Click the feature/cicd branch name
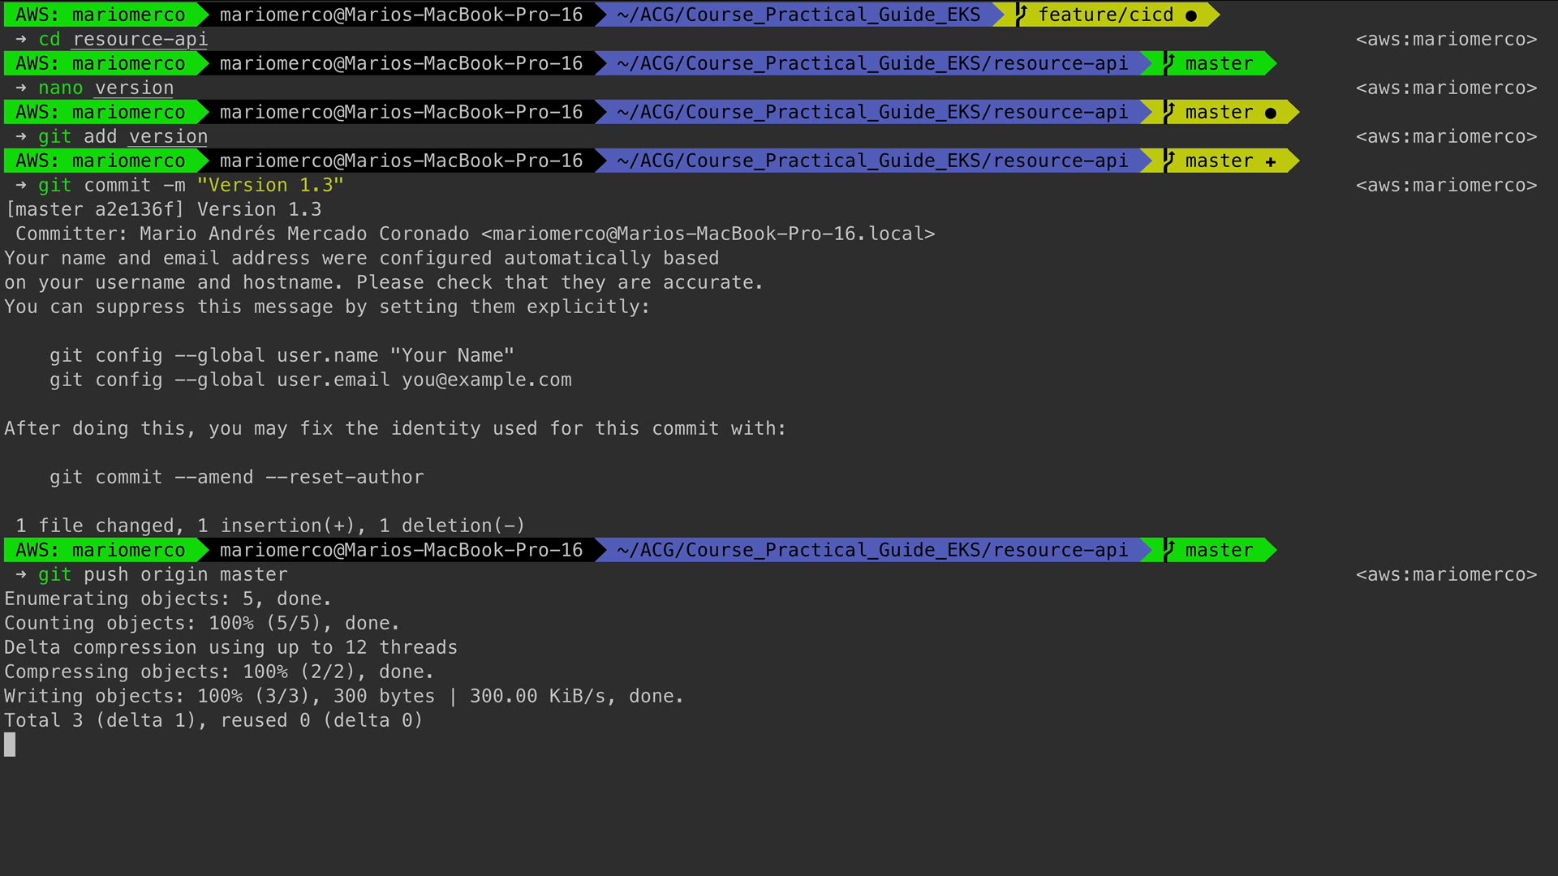The height and width of the screenshot is (876, 1558). coord(1105,15)
